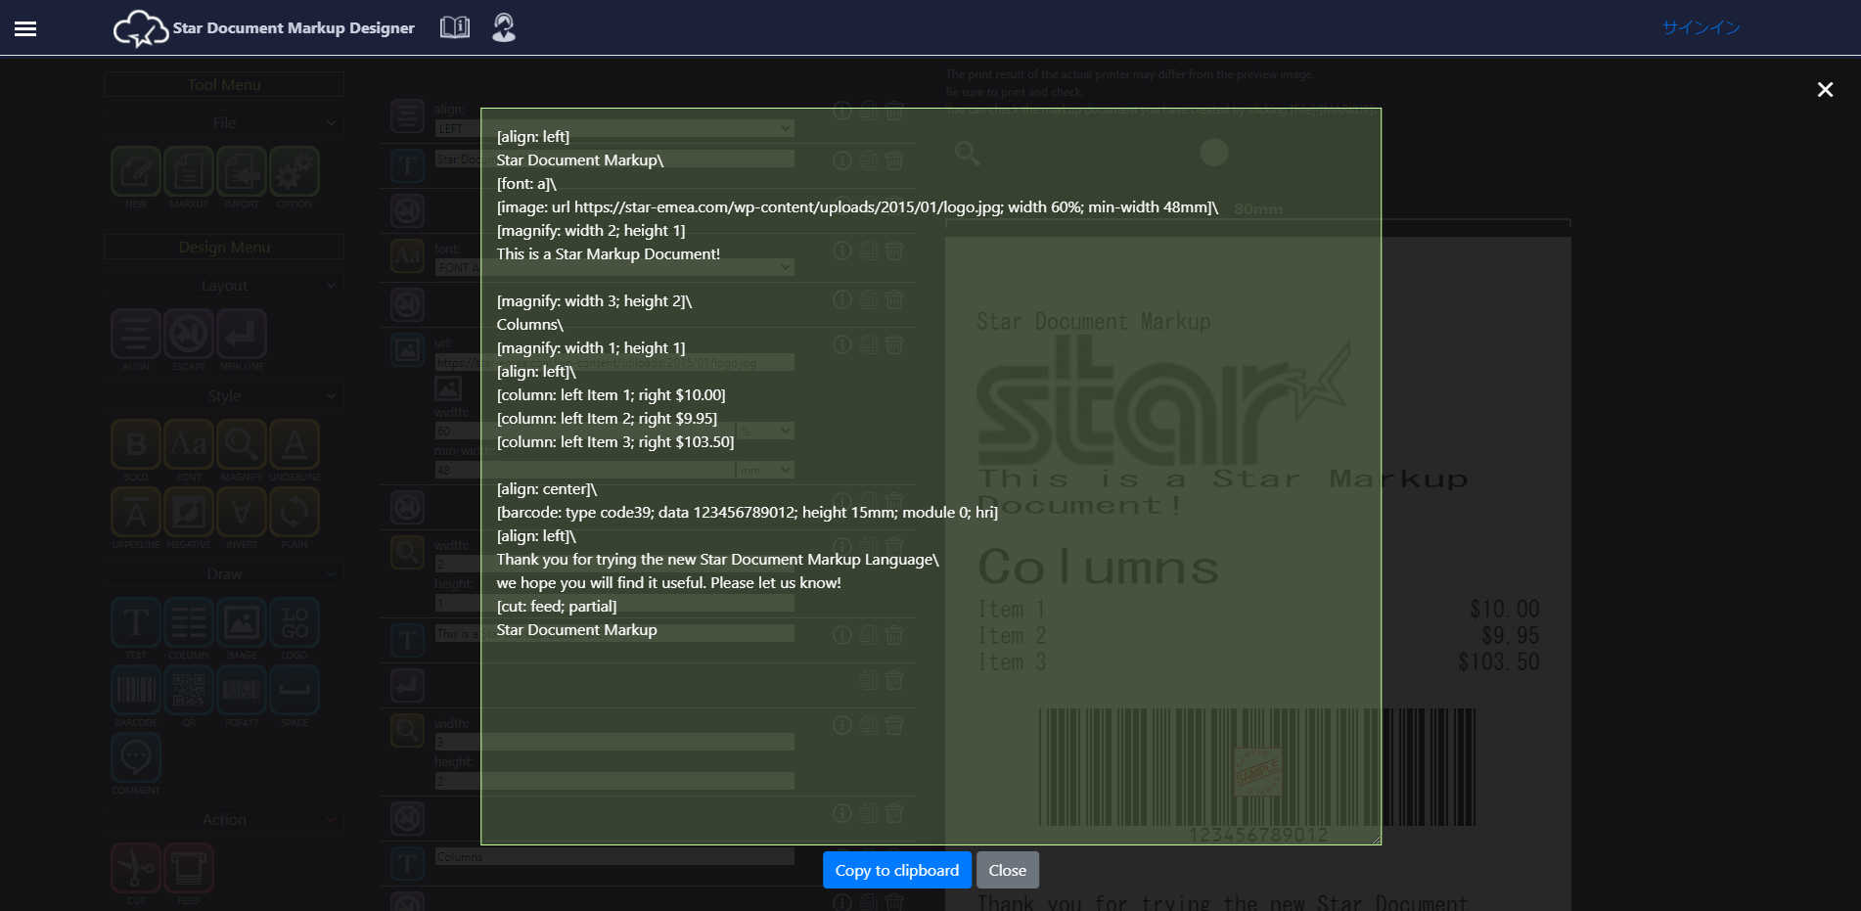1861x911 pixels.
Task: Select the QR code tool
Action: (x=189, y=691)
